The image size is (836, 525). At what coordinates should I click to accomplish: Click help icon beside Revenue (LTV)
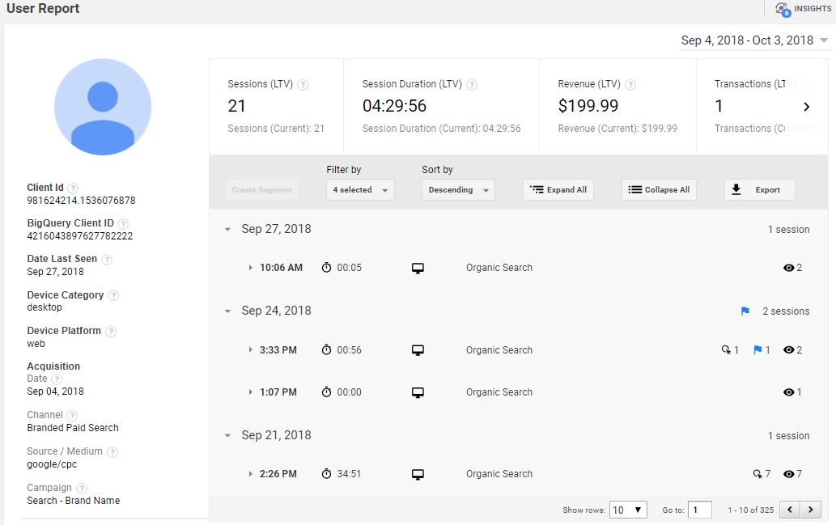(630, 84)
